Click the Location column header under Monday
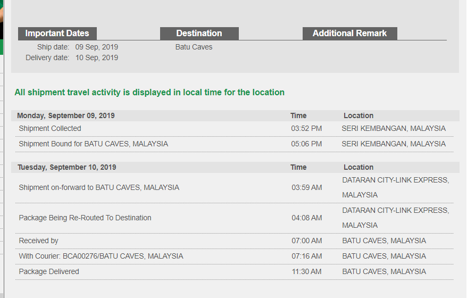This screenshot has width=467, height=298. click(x=358, y=115)
